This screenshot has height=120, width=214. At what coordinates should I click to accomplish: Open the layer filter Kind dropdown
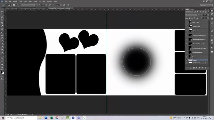[189, 12]
